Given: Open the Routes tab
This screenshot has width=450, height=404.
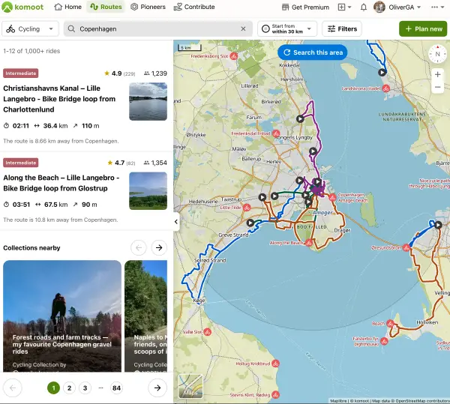Looking at the screenshot, I should coord(106,7).
